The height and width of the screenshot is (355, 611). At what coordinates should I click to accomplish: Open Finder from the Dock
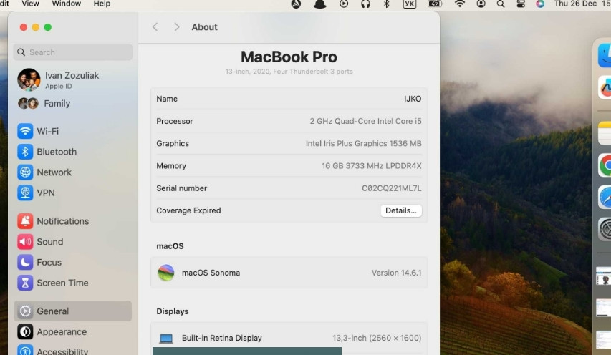[605, 56]
